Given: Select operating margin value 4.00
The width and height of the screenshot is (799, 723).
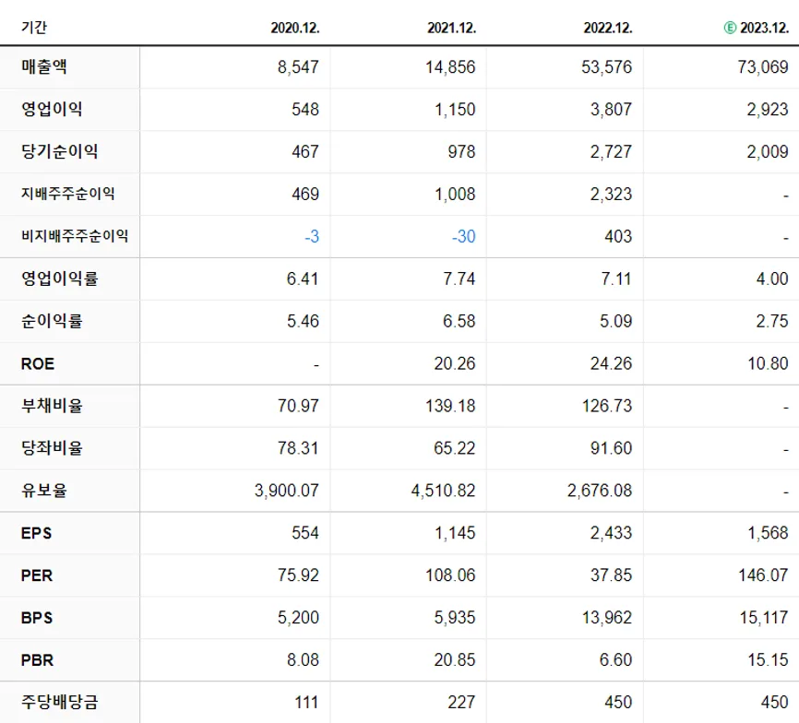Looking at the screenshot, I should [772, 279].
